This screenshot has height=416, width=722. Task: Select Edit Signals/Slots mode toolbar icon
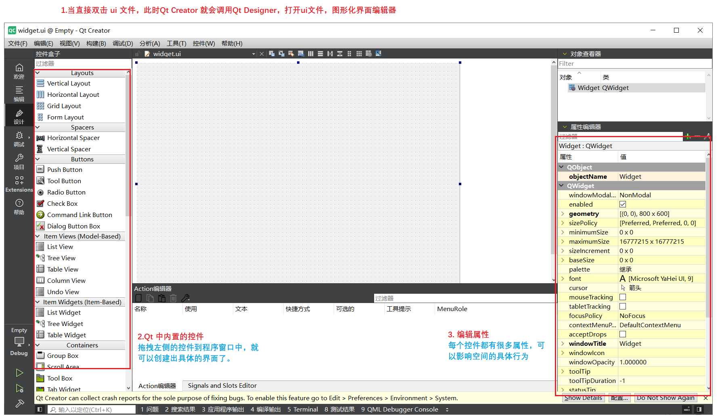[x=281, y=54]
